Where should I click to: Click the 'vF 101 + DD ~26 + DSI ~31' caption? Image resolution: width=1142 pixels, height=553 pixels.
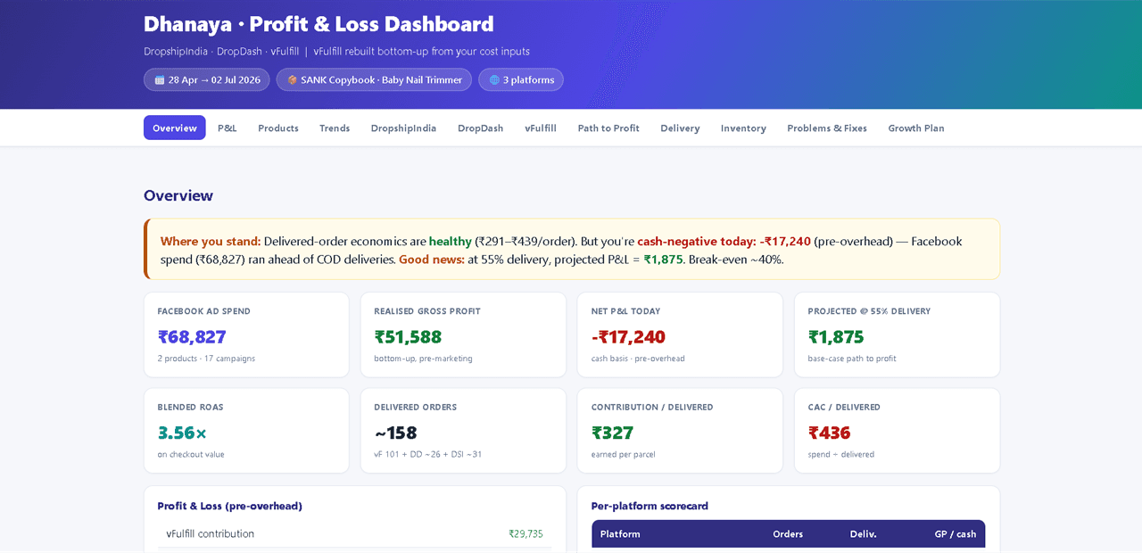(427, 454)
